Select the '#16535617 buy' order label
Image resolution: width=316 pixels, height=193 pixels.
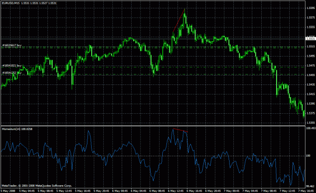point(12,46)
